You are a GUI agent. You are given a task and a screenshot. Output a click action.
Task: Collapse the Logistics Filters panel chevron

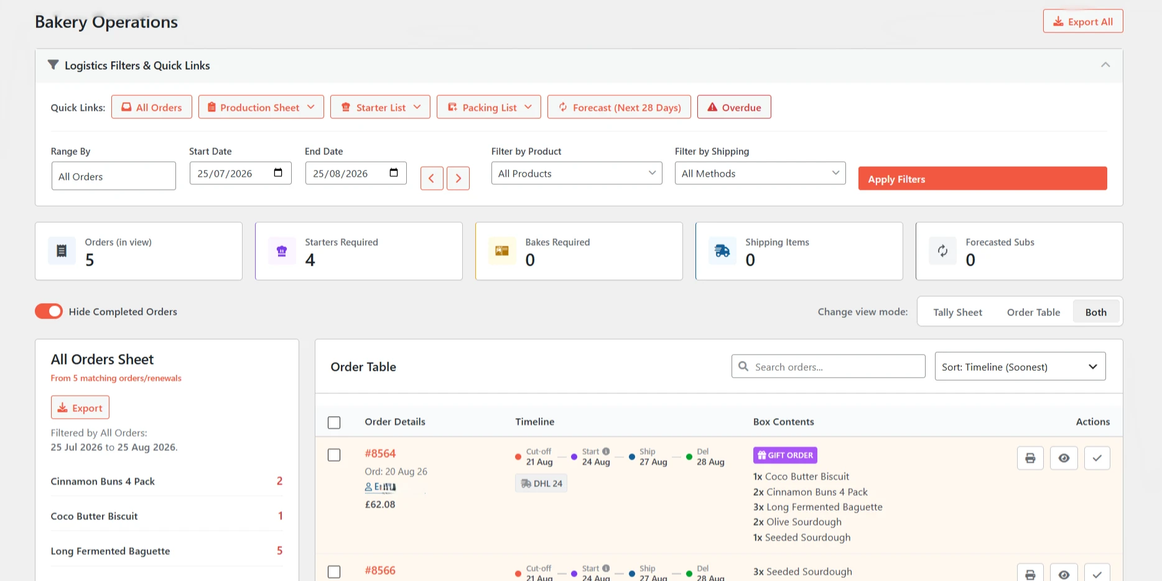pos(1105,65)
